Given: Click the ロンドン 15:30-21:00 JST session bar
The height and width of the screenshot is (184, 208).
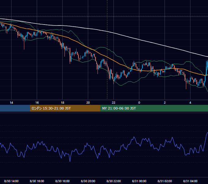Looking at the screenshot, I should pos(65,108).
